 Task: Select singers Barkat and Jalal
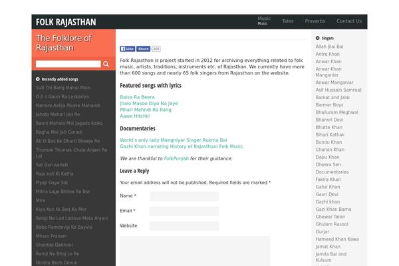pyautogui.click(x=332, y=98)
